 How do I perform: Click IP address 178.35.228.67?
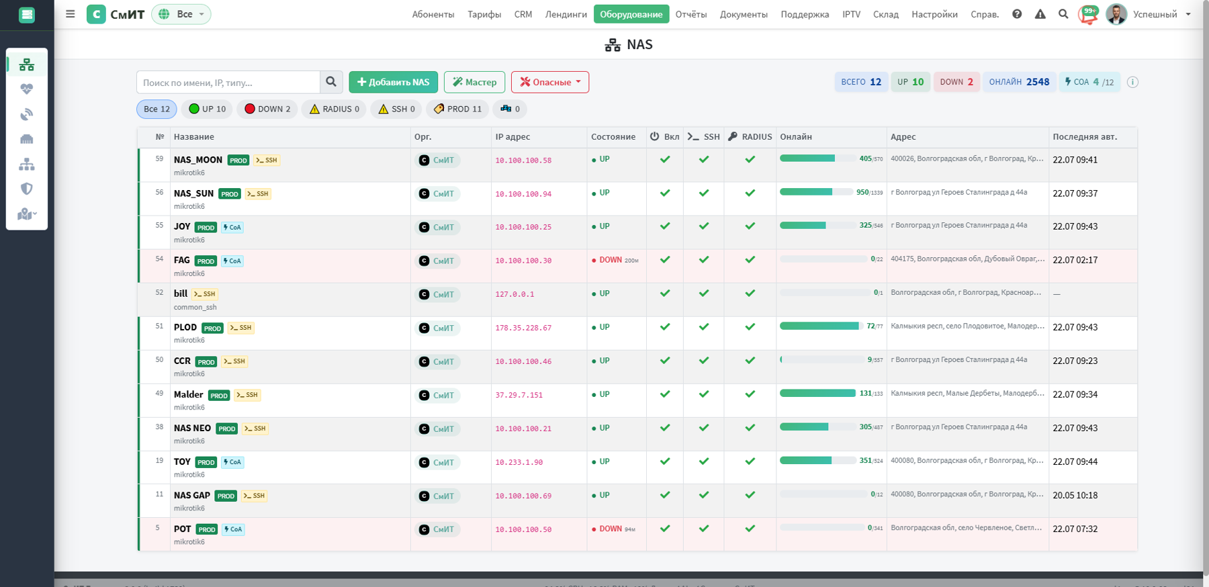pos(523,328)
